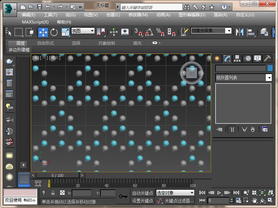Open the Layer Manager icon
Viewport: 278px width, 208px height.
pyautogui.click(x=264, y=32)
